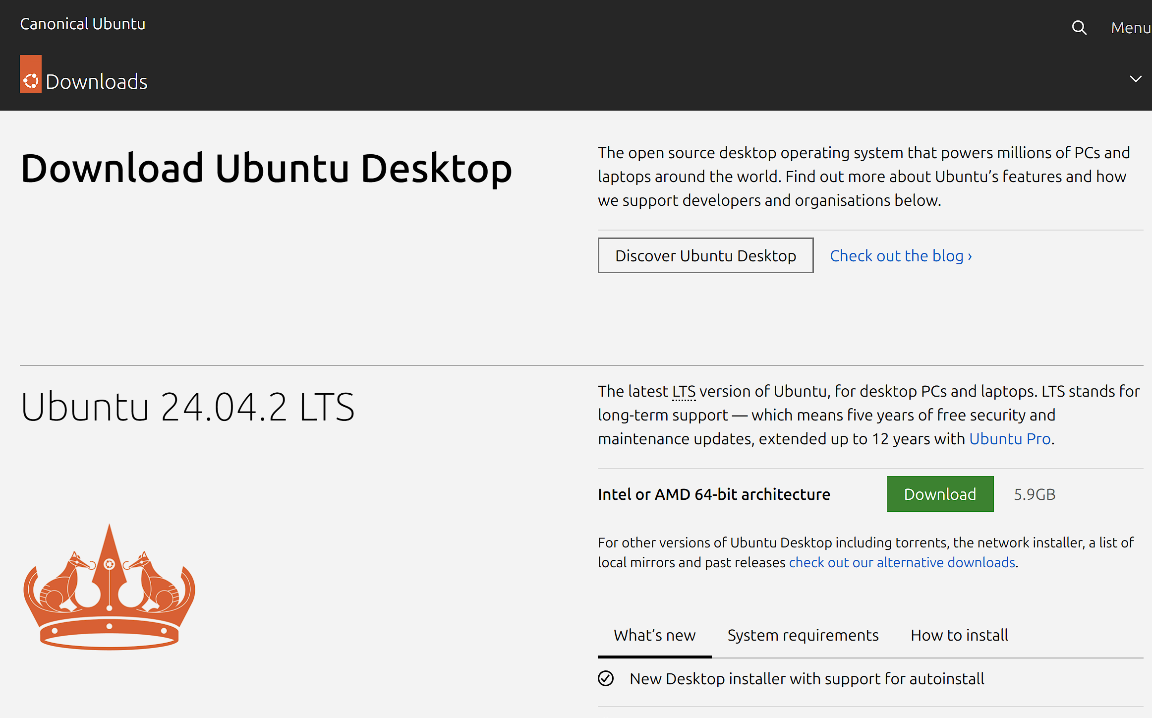The width and height of the screenshot is (1152, 718).
Task: Click the Noble Numbat crown mascot image
Action: tap(110, 587)
